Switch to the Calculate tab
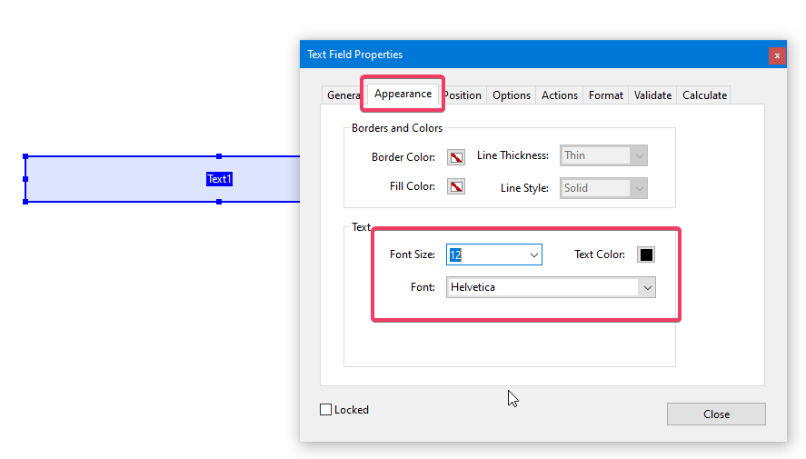Image resolution: width=806 pixels, height=459 pixels. 704,95
